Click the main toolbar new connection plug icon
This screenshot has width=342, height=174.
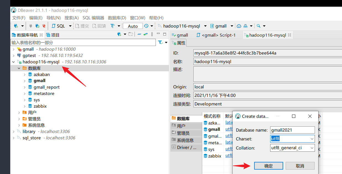pyautogui.click(x=16, y=26)
